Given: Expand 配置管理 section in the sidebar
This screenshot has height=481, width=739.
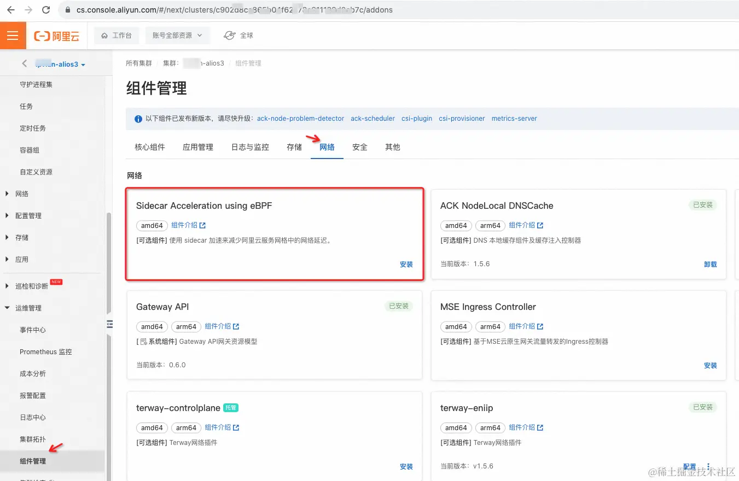Looking at the screenshot, I should click(x=28, y=216).
